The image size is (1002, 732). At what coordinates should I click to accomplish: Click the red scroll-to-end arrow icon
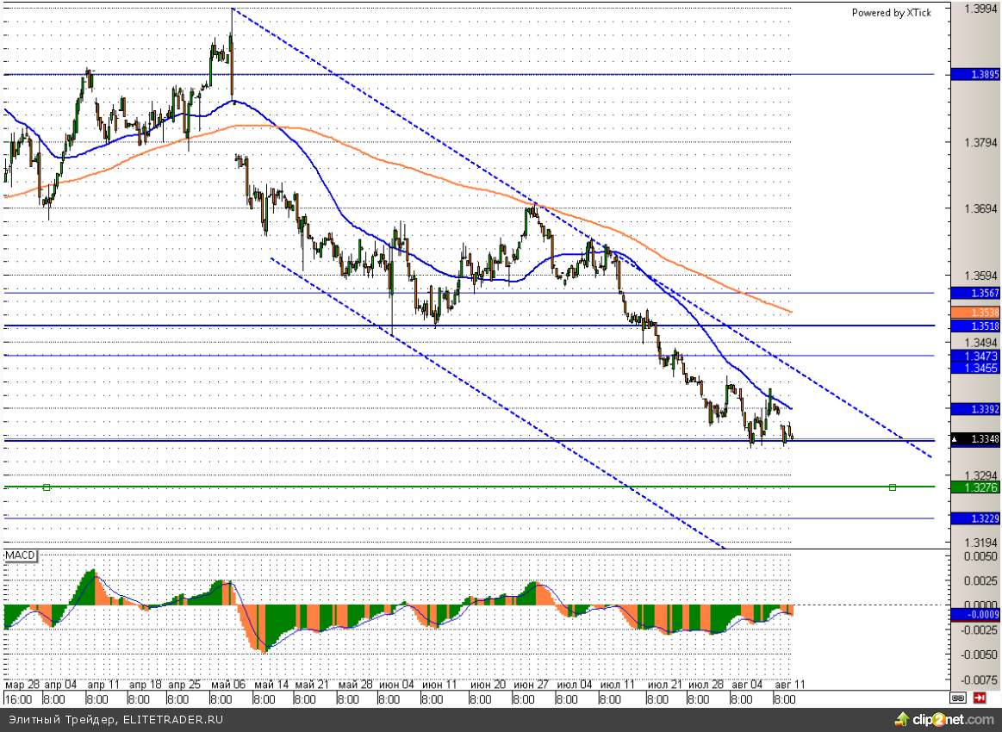click(x=980, y=698)
